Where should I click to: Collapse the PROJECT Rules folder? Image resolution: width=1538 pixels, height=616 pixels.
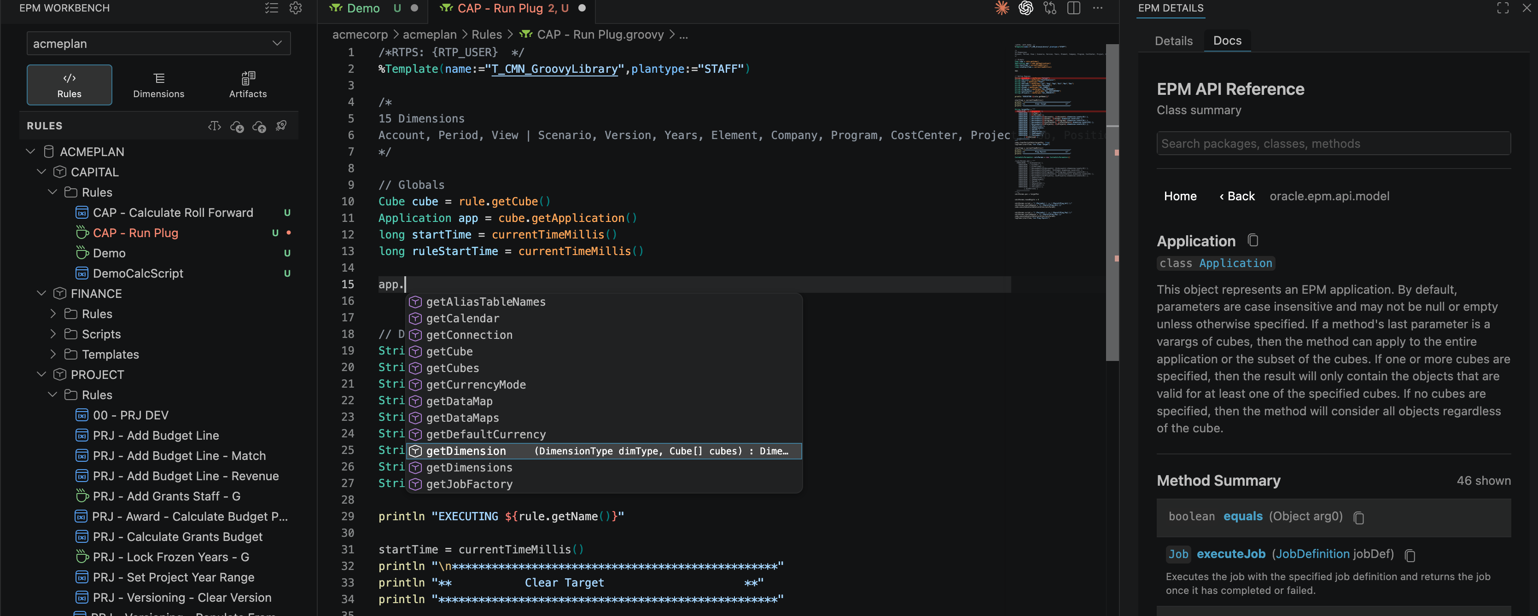click(x=52, y=395)
